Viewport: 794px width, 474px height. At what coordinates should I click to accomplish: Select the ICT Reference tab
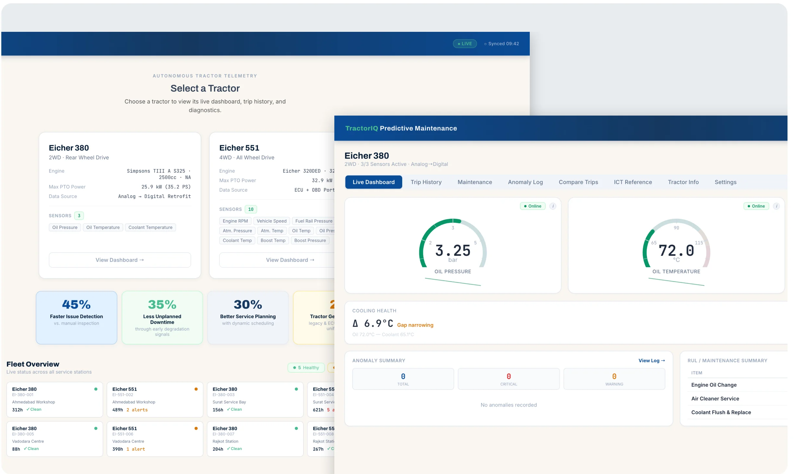(x=633, y=182)
